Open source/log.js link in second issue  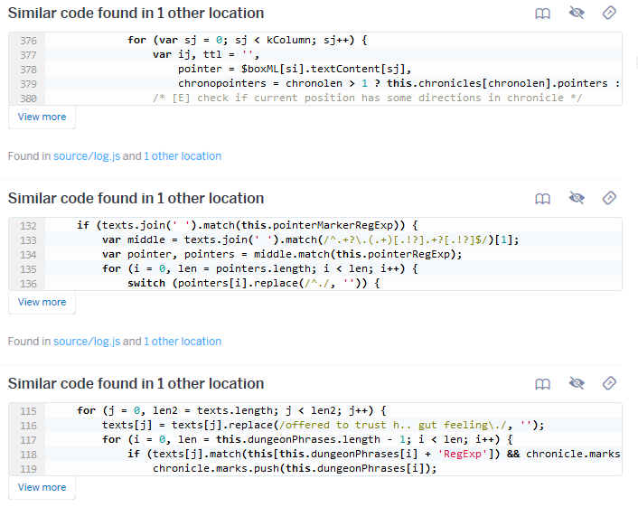87,342
